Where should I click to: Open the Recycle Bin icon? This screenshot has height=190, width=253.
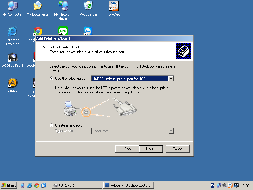pyautogui.click(x=88, y=9)
